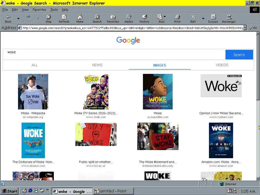The width and height of the screenshot is (260, 195).
Task: Open the Favorites menu
Action: tap(39, 10)
